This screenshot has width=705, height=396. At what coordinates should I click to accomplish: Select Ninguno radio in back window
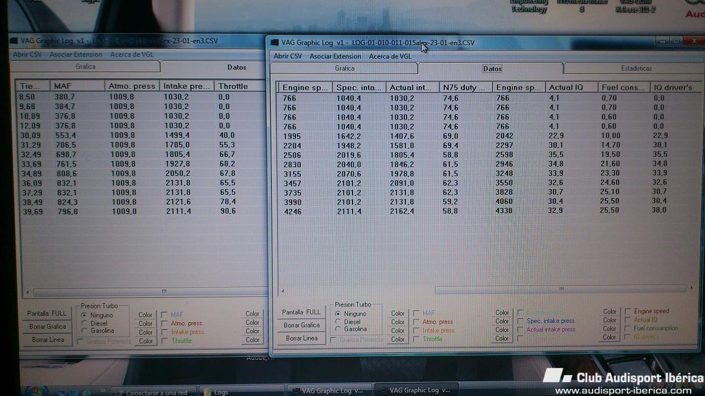(x=84, y=316)
